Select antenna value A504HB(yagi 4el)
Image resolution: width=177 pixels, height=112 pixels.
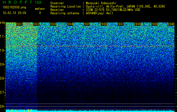click(x=99, y=13)
